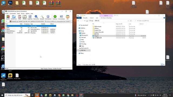Image resolution: width=173 pixels, height=97 pixels.
Task: Expand Explorer address bar history dropdown
Action: [x=128, y=21]
